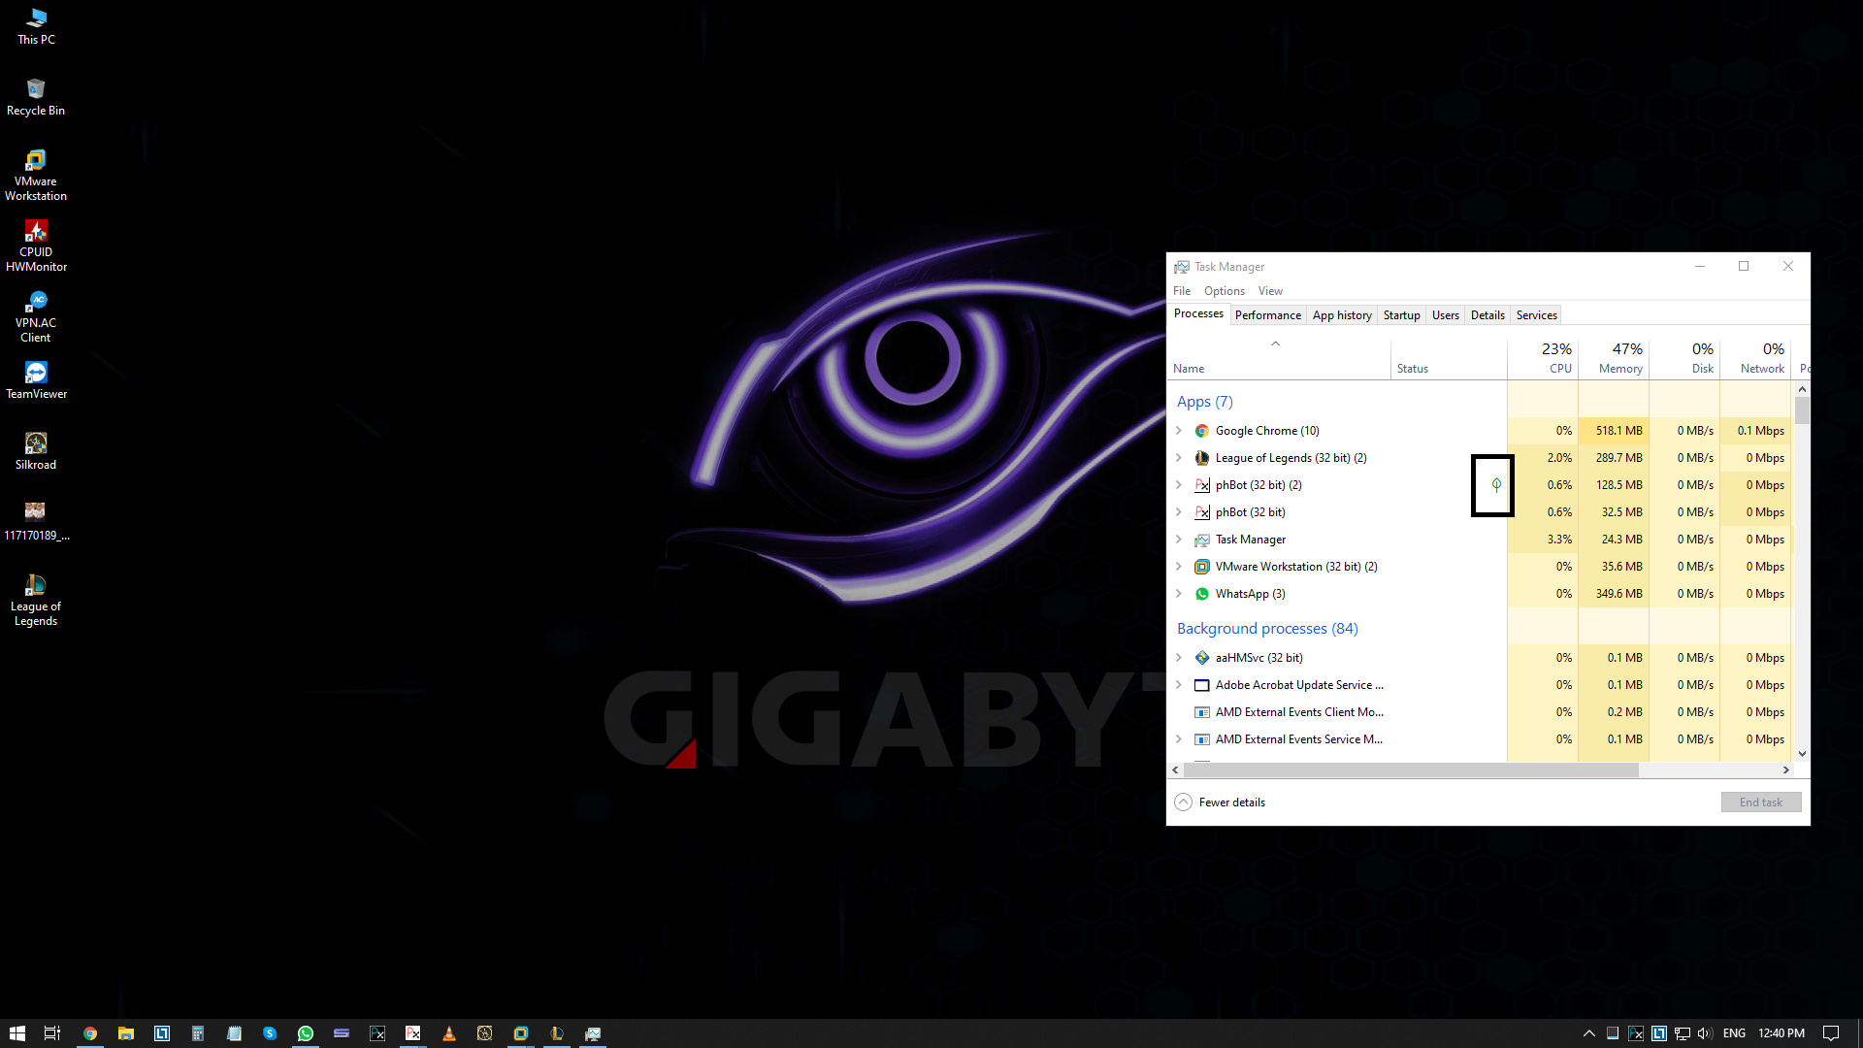Image resolution: width=1863 pixels, height=1048 pixels.
Task: Expand the Google Chrome (10) process group
Action: coord(1179,431)
